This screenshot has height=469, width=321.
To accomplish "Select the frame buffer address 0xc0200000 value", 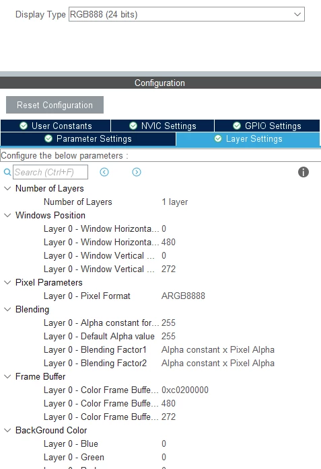I will (185, 390).
